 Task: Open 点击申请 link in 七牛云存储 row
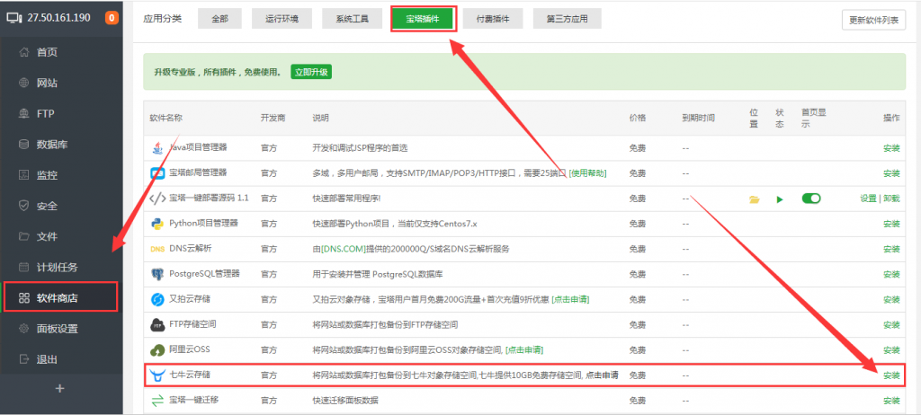tap(602, 375)
